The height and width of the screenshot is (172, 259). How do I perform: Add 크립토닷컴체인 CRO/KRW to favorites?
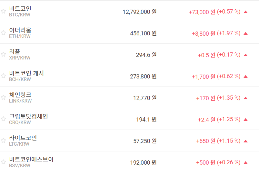pos(3,119)
